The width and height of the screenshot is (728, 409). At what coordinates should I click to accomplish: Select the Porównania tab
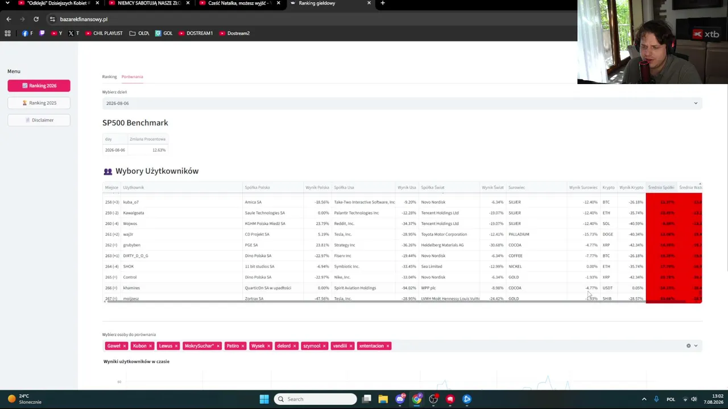tap(132, 77)
